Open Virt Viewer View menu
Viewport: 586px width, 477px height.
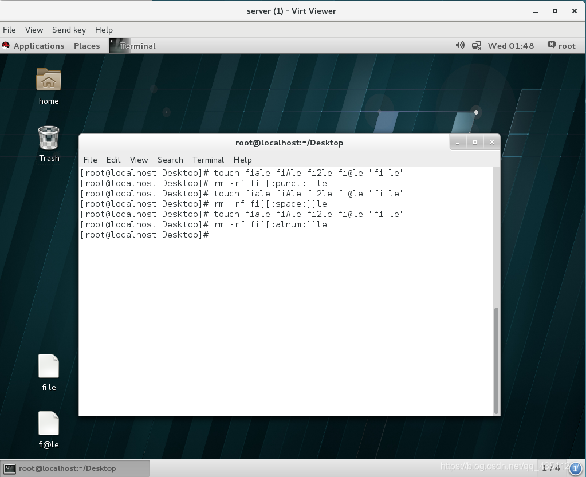pyautogui.click(x=34, y=30)
